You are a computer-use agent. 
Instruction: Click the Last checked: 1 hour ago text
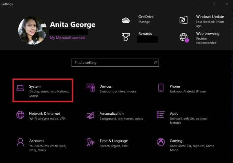(210, 24)
